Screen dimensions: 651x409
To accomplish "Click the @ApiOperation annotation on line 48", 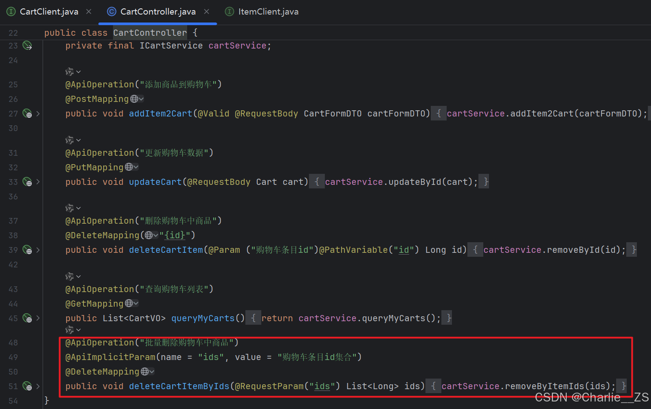I will tap(100, 342).
